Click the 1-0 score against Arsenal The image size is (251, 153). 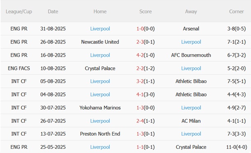140,29
